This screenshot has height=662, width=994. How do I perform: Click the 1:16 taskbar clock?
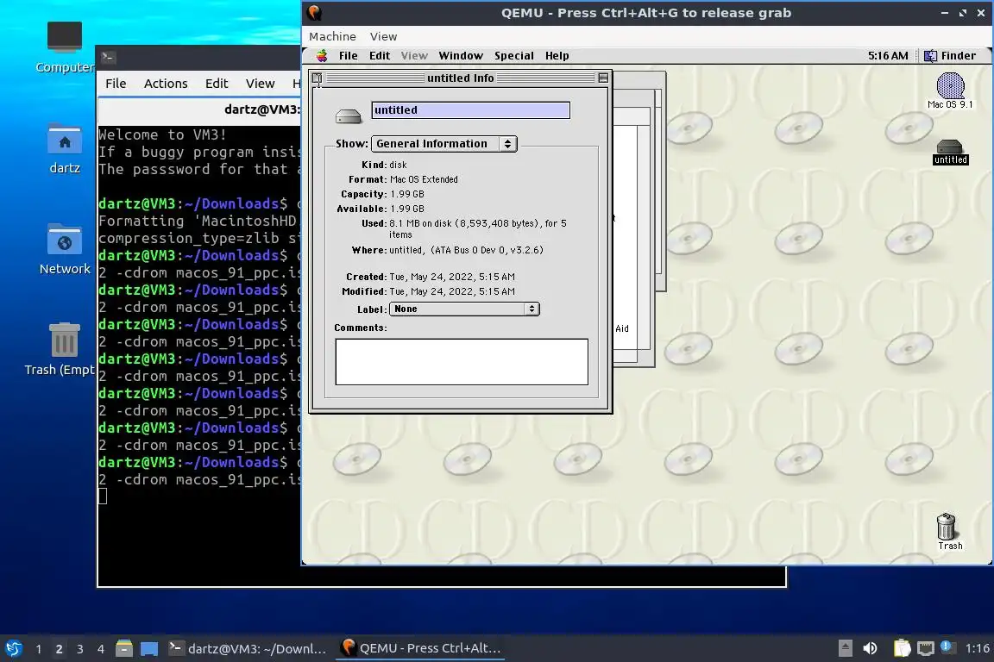[x=977, y=648]
